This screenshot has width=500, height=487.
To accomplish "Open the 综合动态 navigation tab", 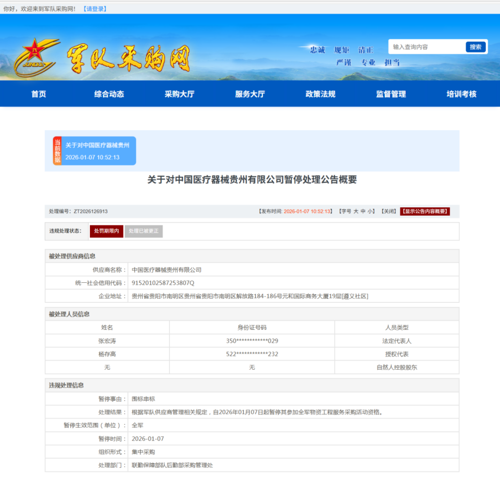I will (109, 94).
